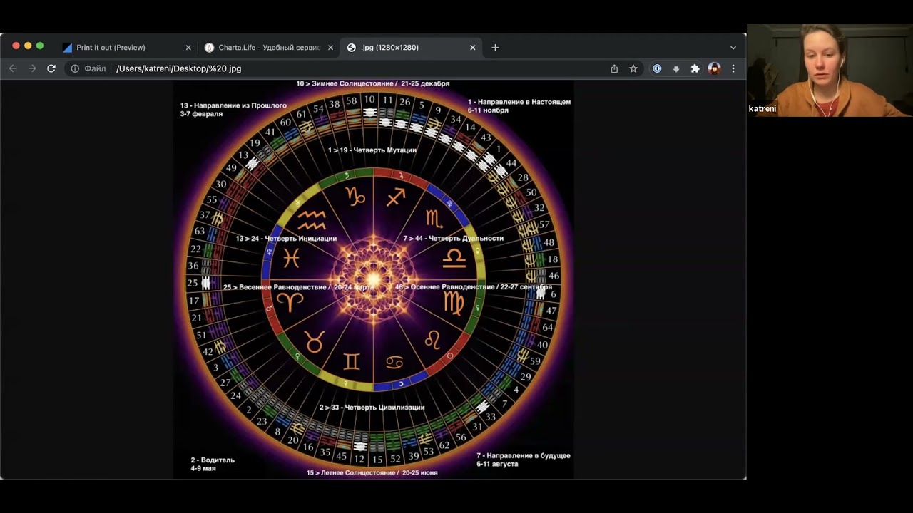This screenshot has height=513, width=913.
Task: Click '2 > 33 - Четверть Цивилизации' text
Action: (372, 408)
